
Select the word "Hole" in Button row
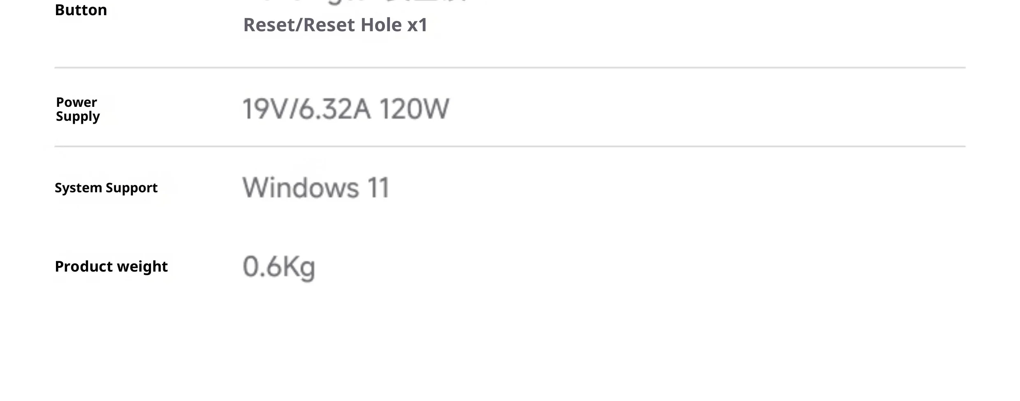(x=381, y=25)
